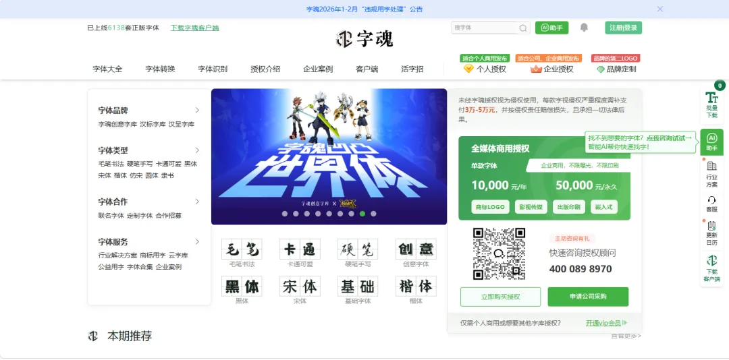The width and height of the screenshot is (729, 360).
Task: Click the 个人授权 gem icon
Action: (468, 69)
